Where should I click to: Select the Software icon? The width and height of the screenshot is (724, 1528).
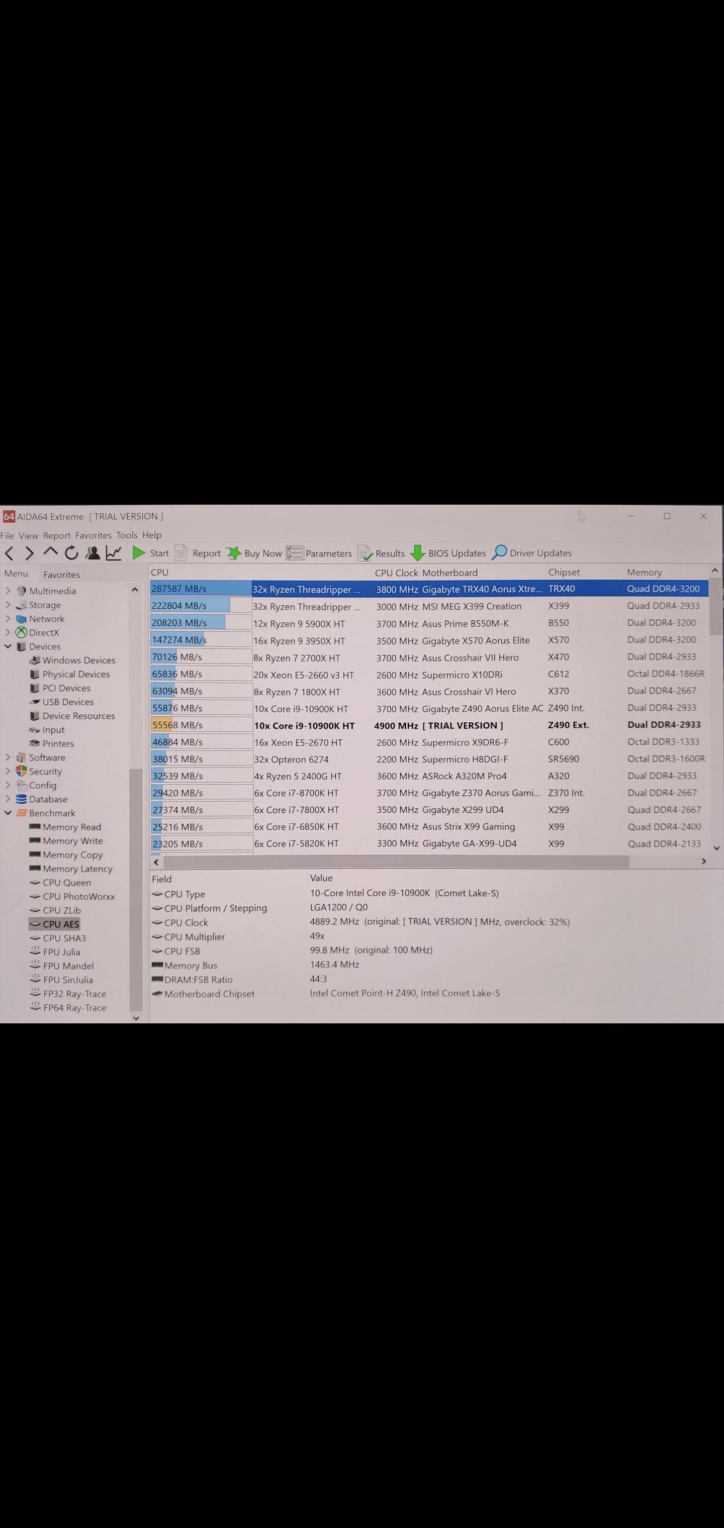click(21, 757)
